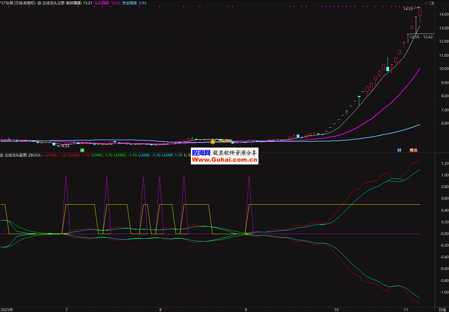Click the 日线 period button at bottom right
Viewport: 449px width, 312px height.
(442, 310)
